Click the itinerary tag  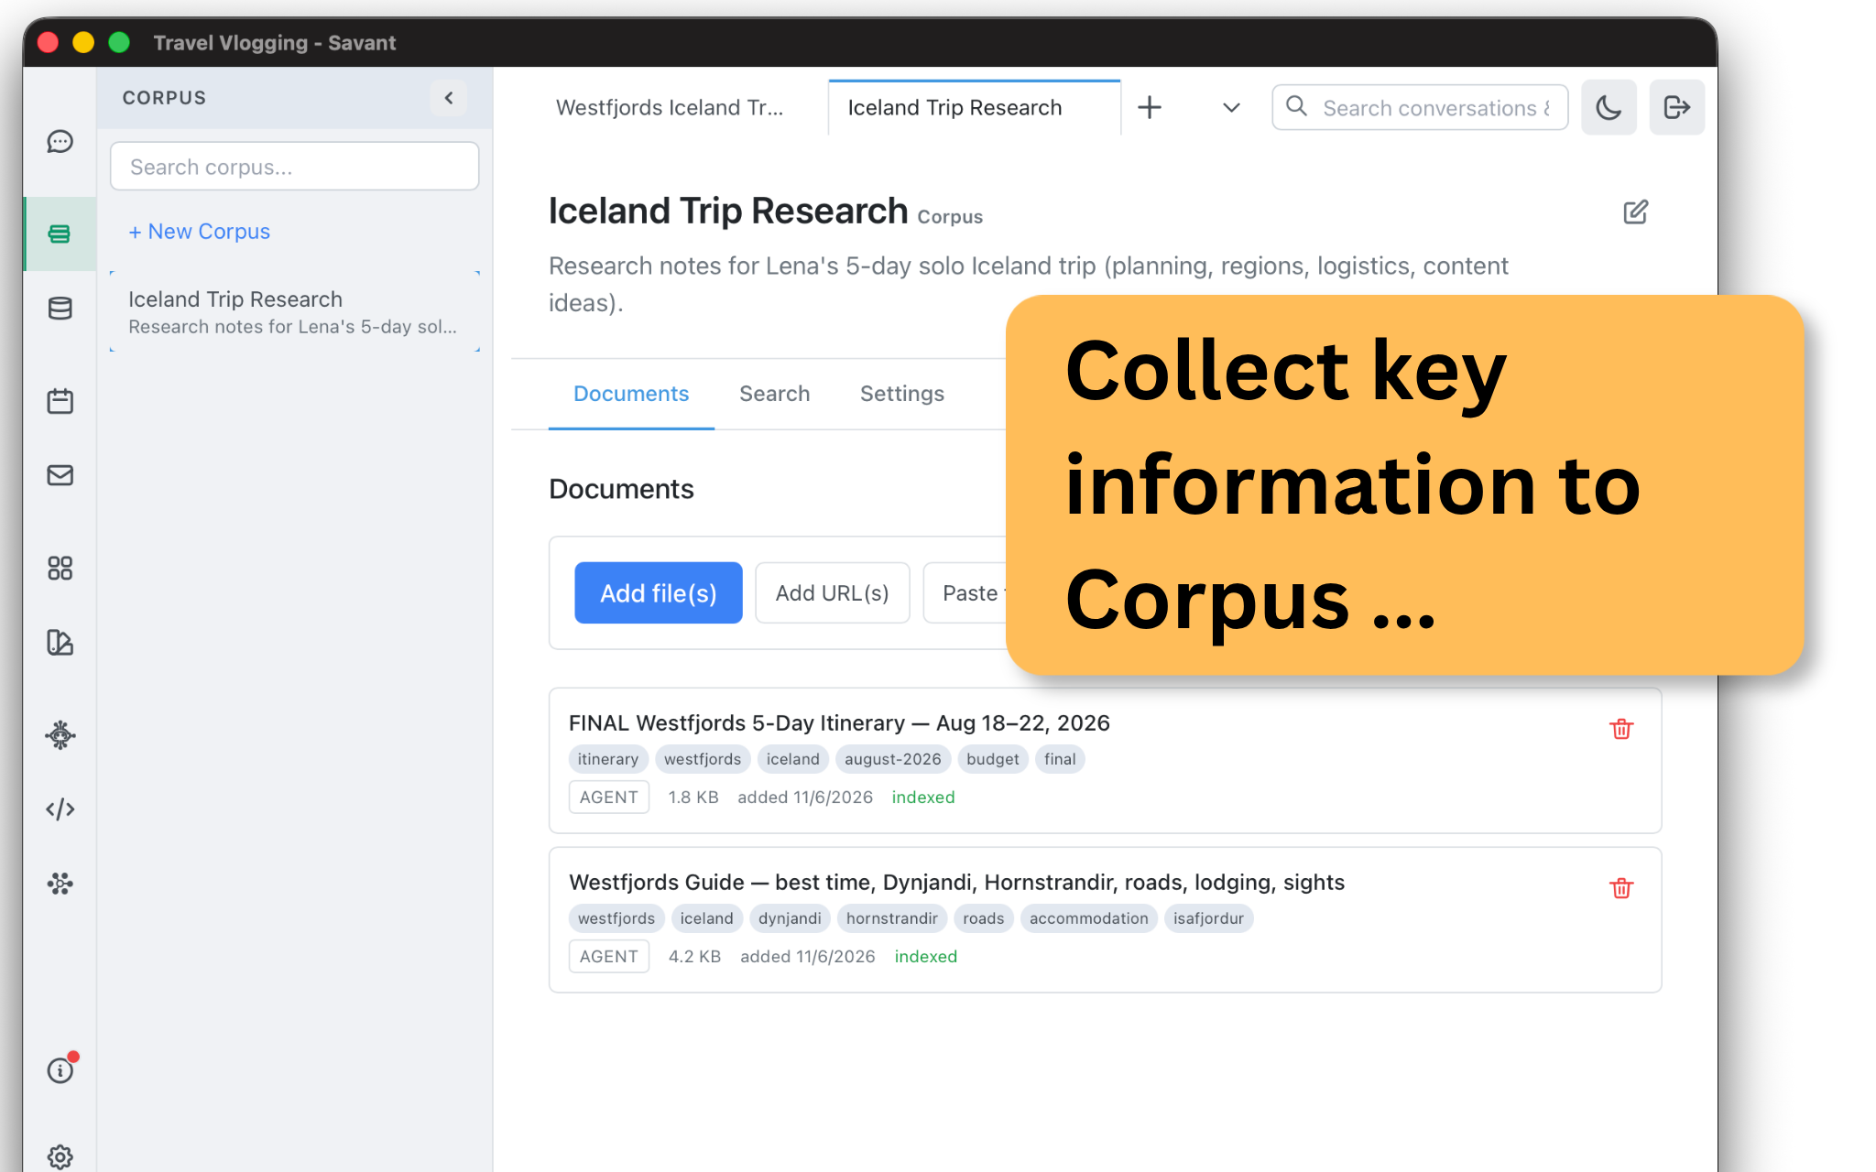[x=608, y=759]
